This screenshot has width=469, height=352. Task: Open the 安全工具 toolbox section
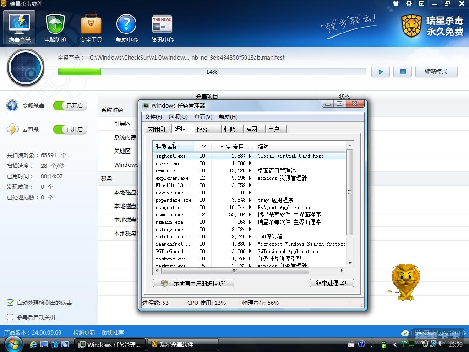coord(91,28)
